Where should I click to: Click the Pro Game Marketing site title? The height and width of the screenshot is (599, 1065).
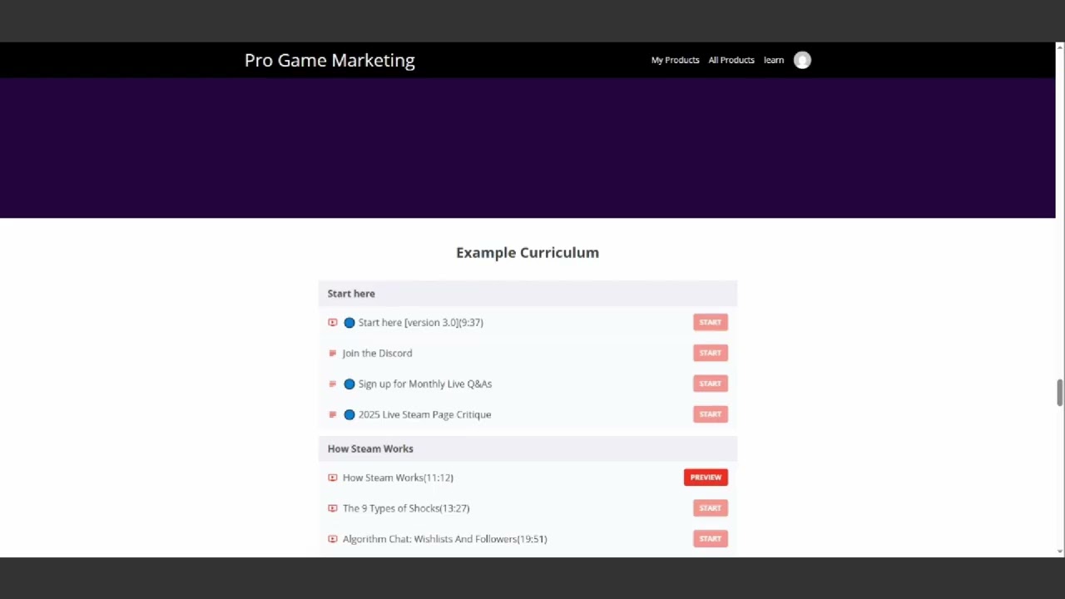coord(329,60)
